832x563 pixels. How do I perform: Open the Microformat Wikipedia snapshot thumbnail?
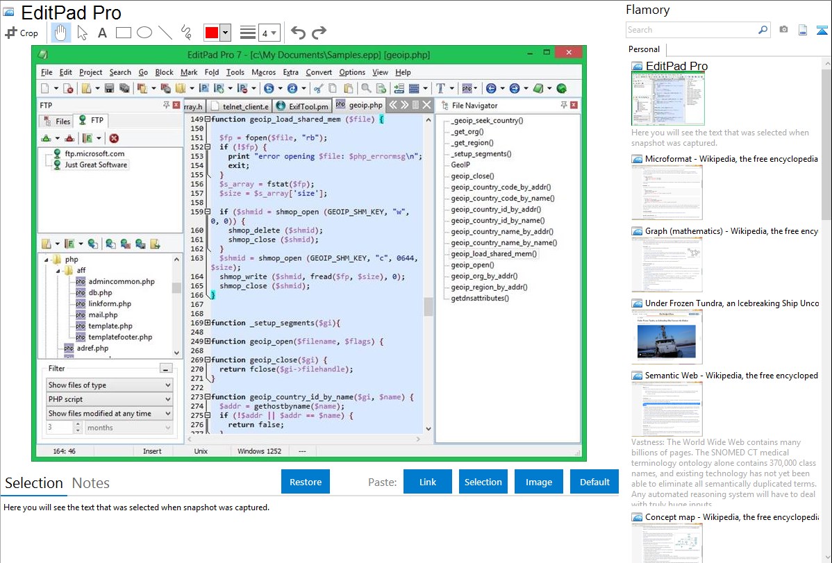coord(667,192)
